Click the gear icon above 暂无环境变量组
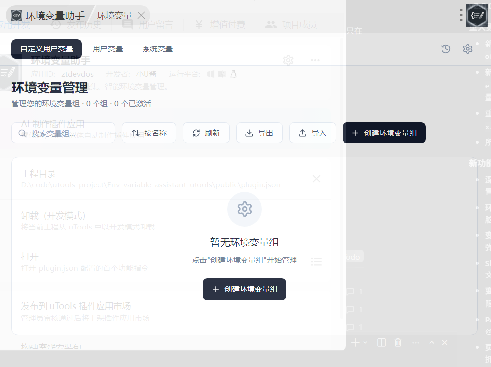This screenshot has width=491, height=367. pyautogui.click(x=245, y=209)
